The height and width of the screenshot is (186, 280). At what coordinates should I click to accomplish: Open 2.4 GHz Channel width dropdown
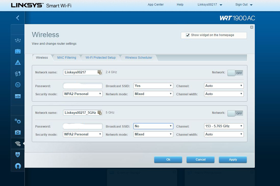[224, 94]
